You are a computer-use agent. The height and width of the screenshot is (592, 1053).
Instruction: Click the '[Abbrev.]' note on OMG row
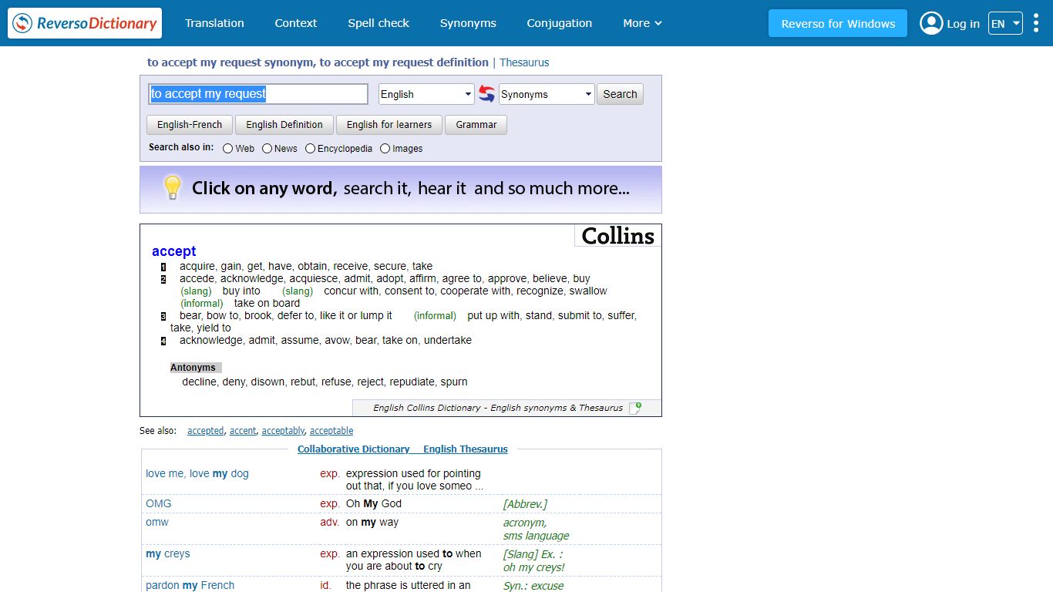pyautogui.click(x=525, y=504)
